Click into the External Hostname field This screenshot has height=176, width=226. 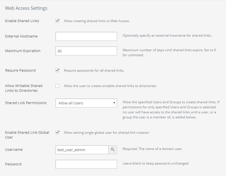pyautogui.click(x=86, y=36)
